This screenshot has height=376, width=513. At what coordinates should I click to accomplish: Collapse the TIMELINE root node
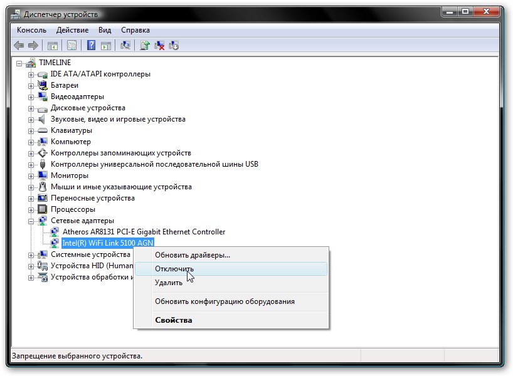coord(19,63)
